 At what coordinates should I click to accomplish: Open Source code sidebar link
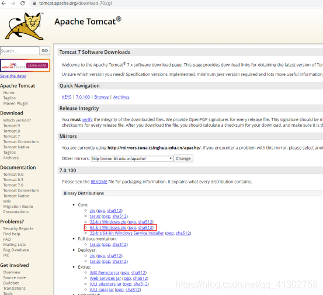(x=15, y=277)
